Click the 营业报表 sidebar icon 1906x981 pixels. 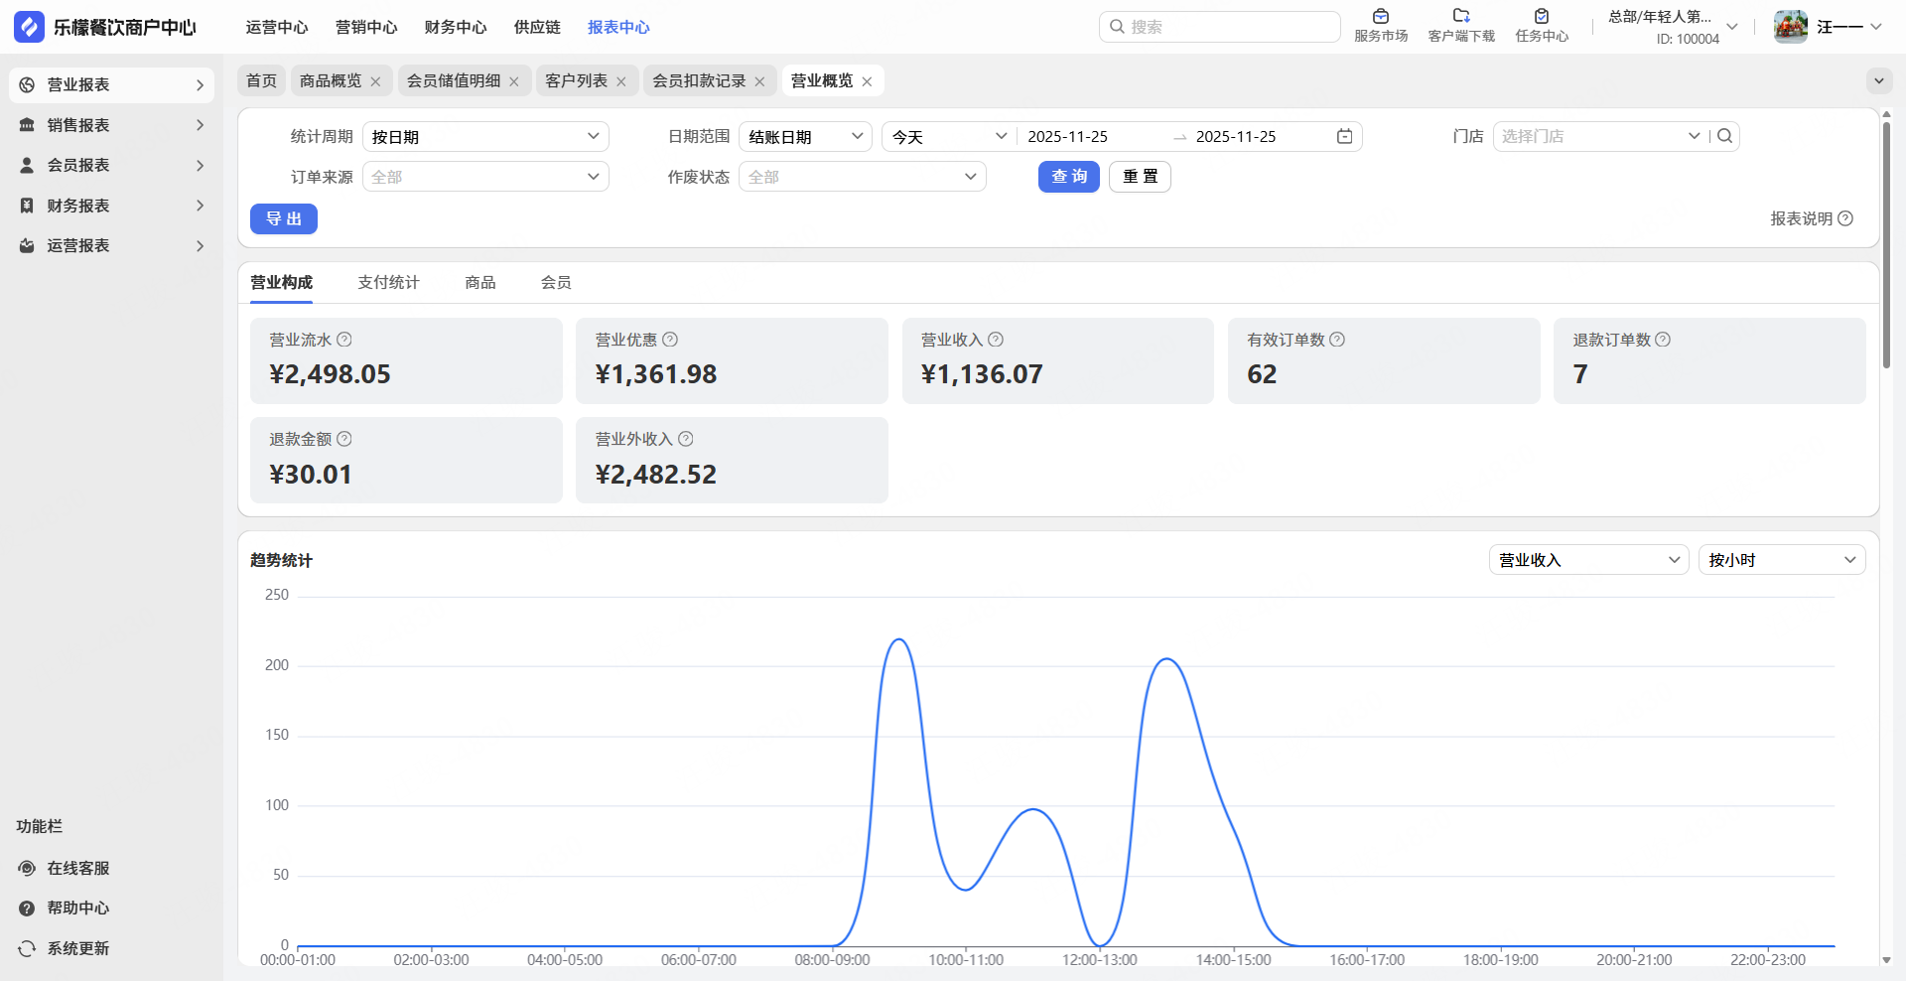(27, 85)
